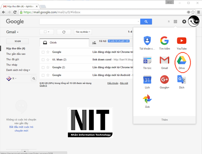Screen dimensions: 202x154
Task: Open the select-all dropdown arrow
Action: 49,32
